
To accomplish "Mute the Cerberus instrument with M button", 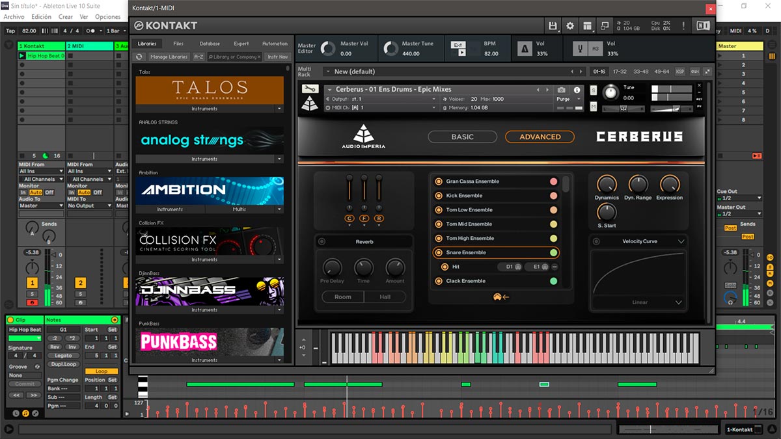I will pyautogui.click(x=594, y=106).
